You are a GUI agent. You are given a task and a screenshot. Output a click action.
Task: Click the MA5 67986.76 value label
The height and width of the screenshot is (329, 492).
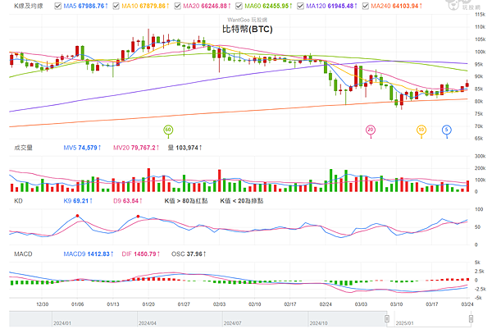[x=85, y=6]
